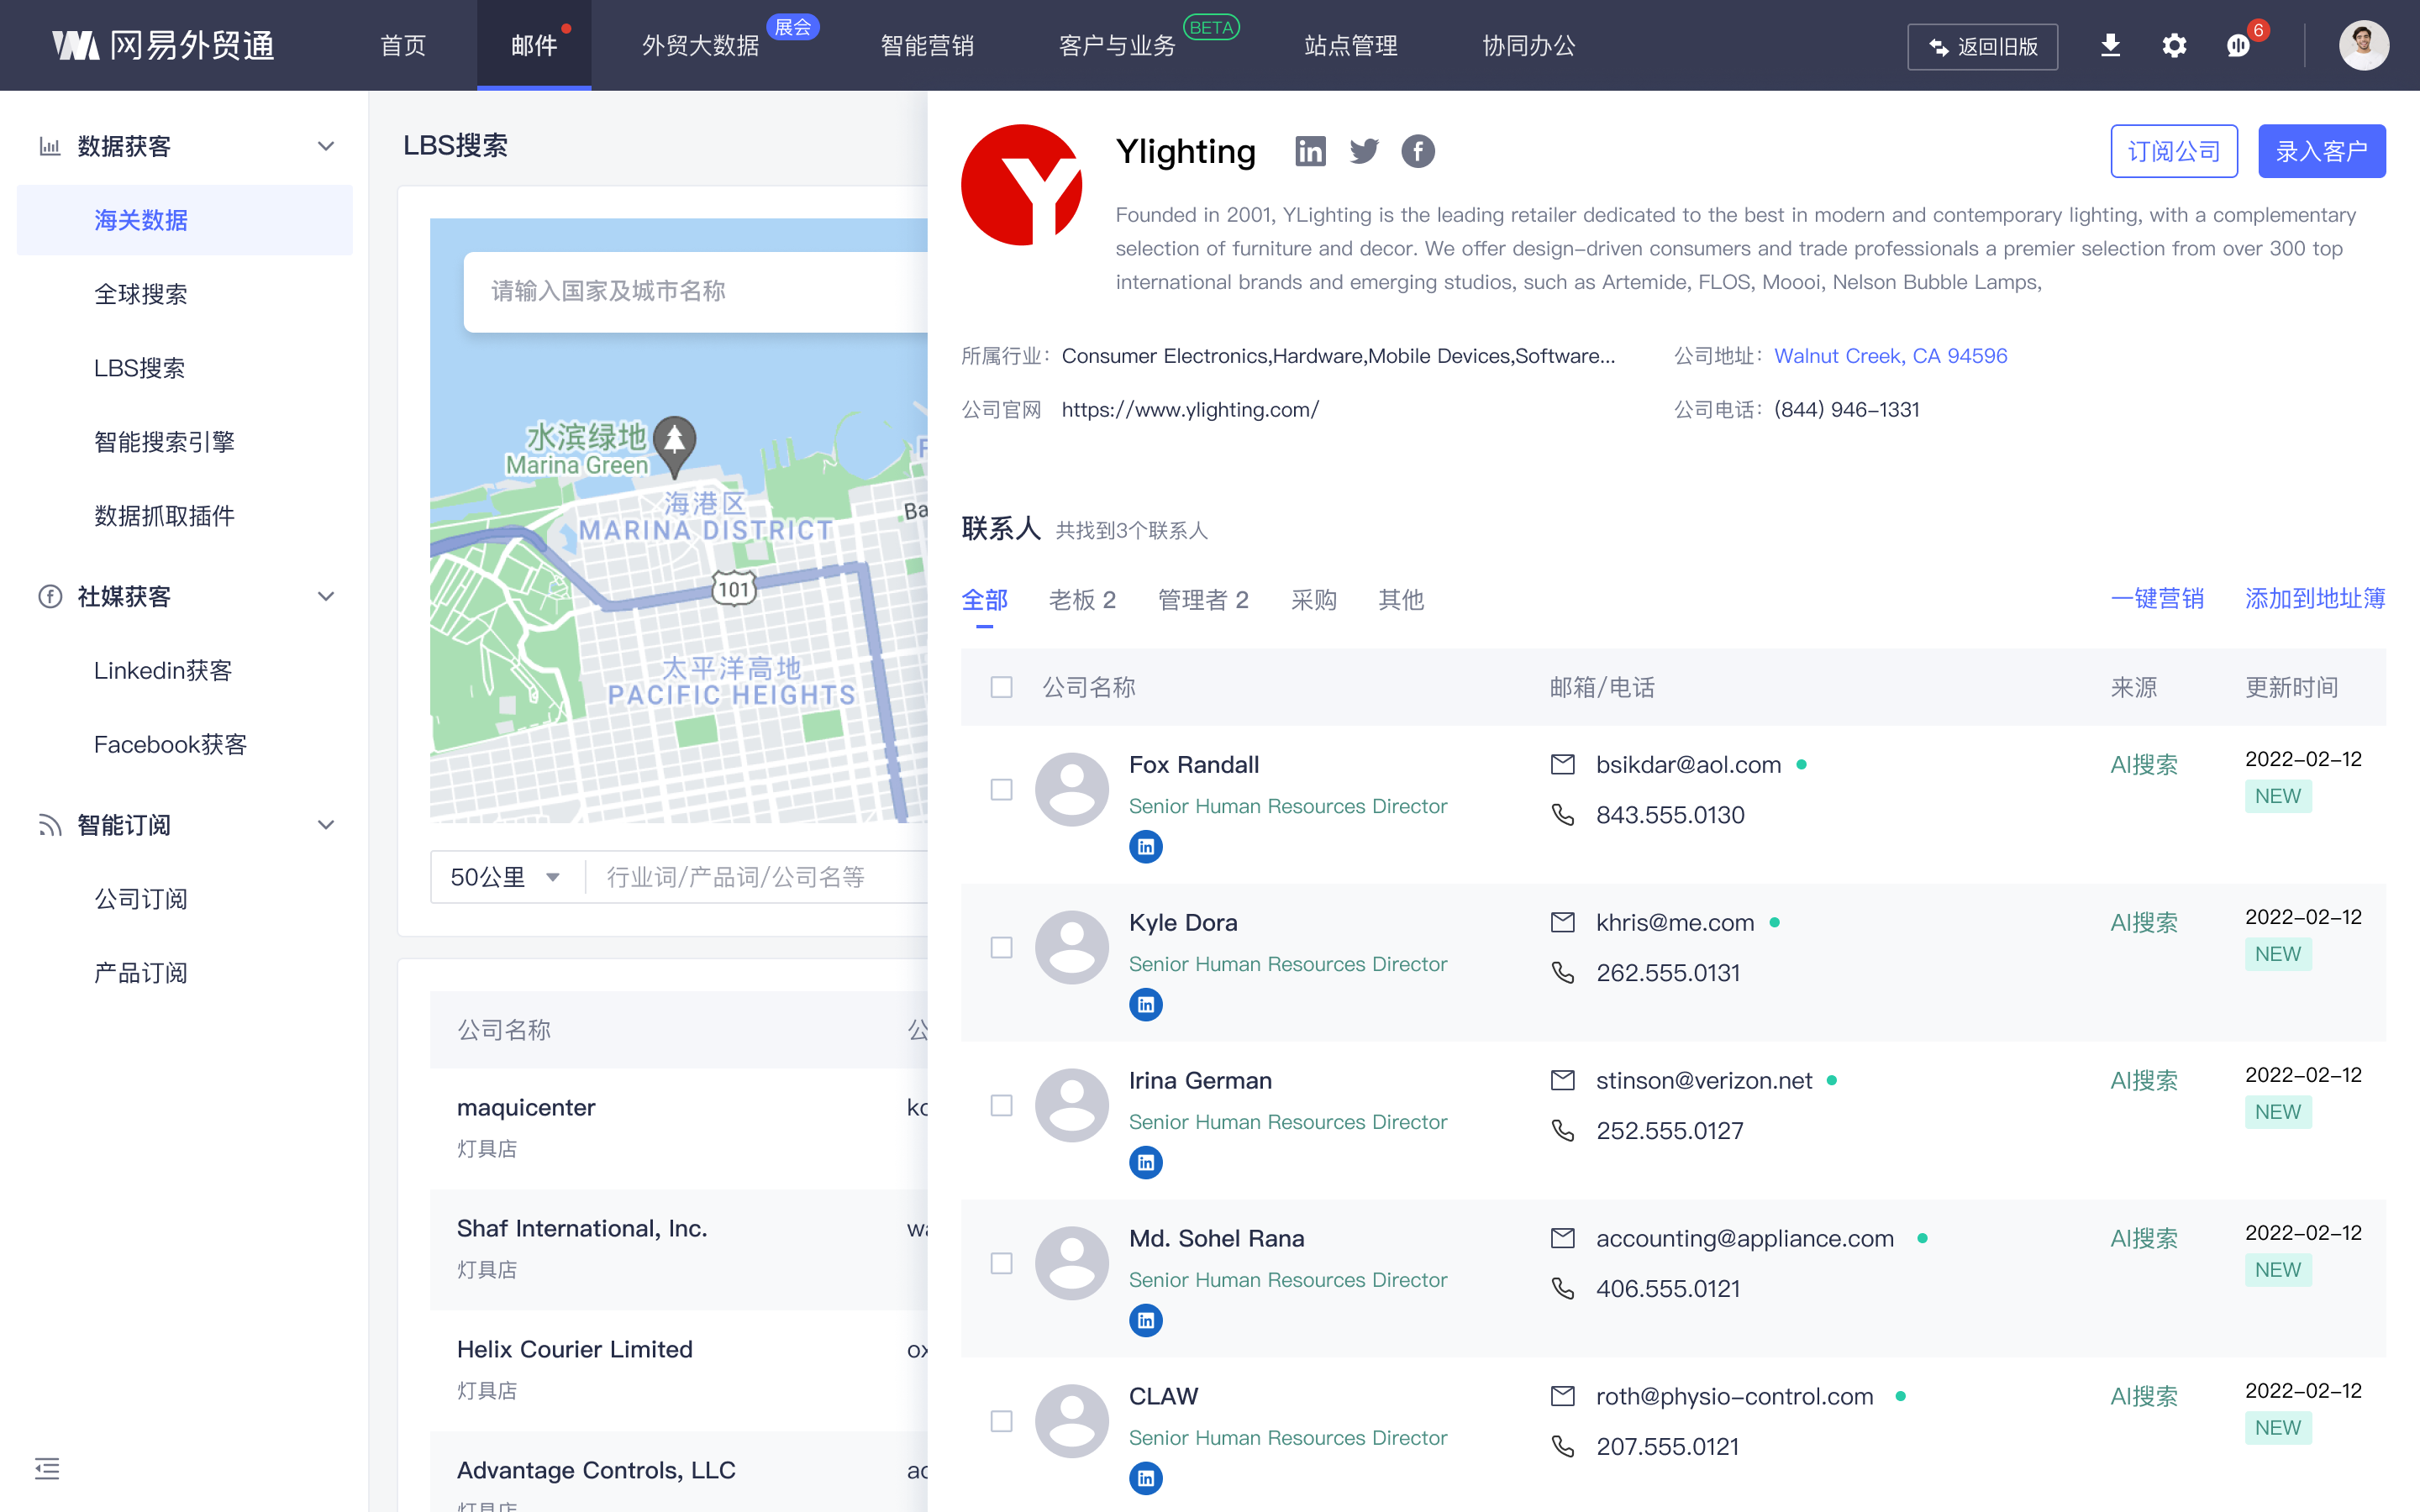
Task: Open the settings gear icon
Action: tap(2175, 45)
